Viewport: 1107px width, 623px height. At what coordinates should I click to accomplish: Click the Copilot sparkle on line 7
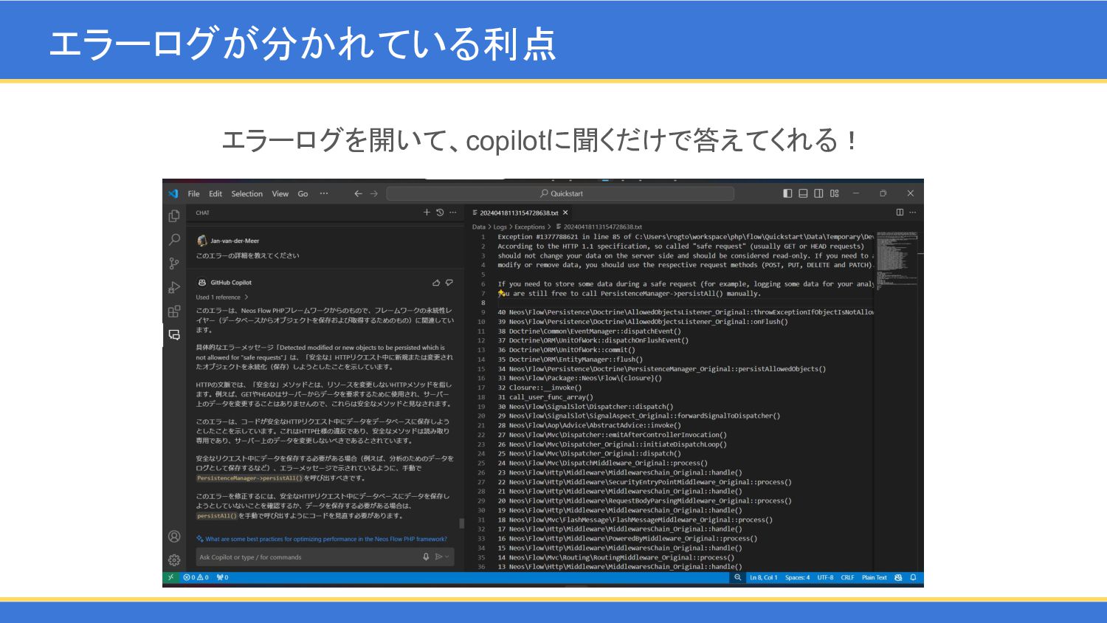tap(501, 293)
